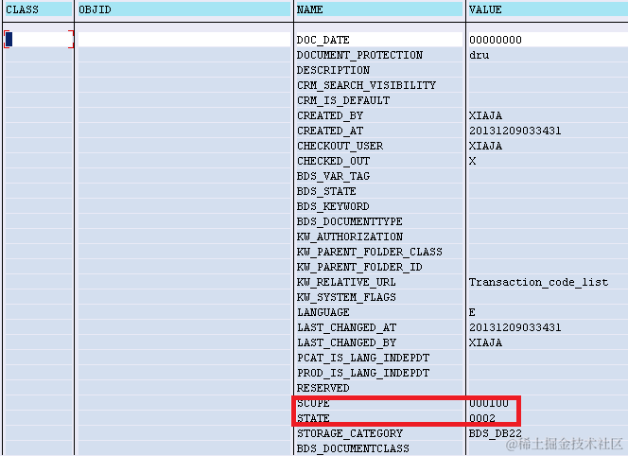Viewport: 628px width, 456px height.
Task: Select the BDS_STATE name cell
Action: coord(379,191)
